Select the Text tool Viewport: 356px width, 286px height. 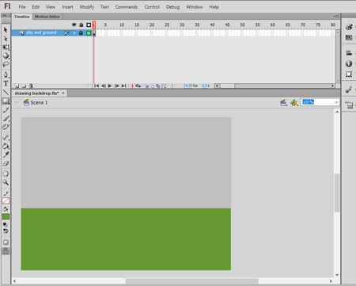(6, 83)
